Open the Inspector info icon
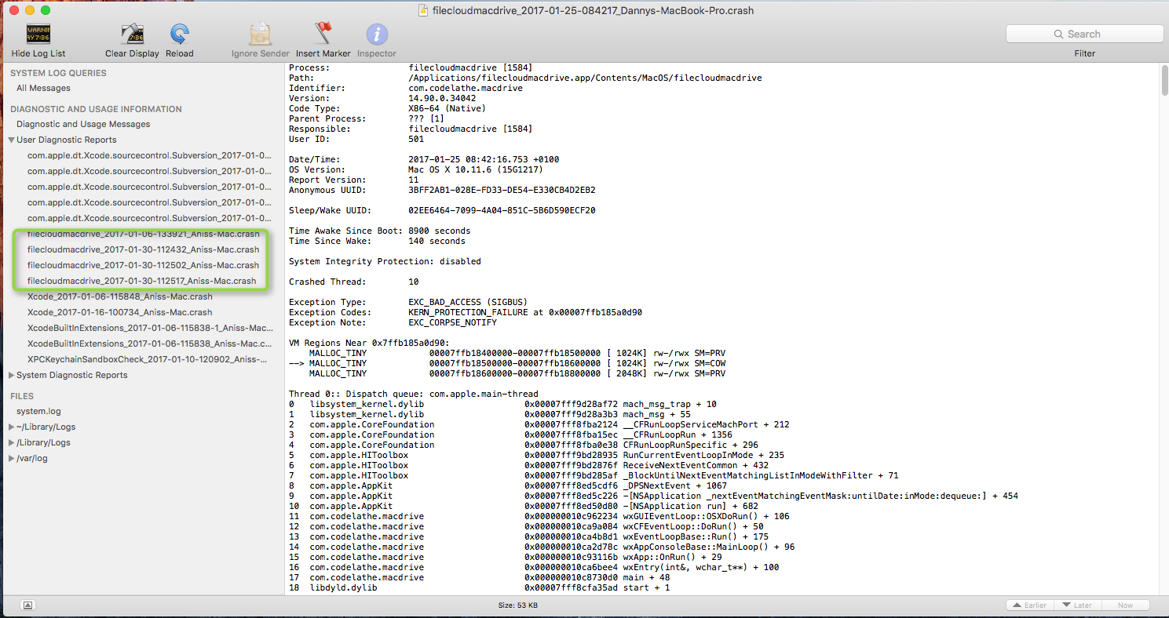Viewport: 1169px width, 618px height. pos(377,35)
